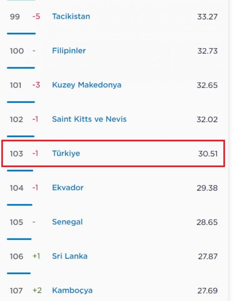Select the +2 rank change for Kamboçya
The height and width of the screenshot is (301, 239).
(x=37, y=290)
